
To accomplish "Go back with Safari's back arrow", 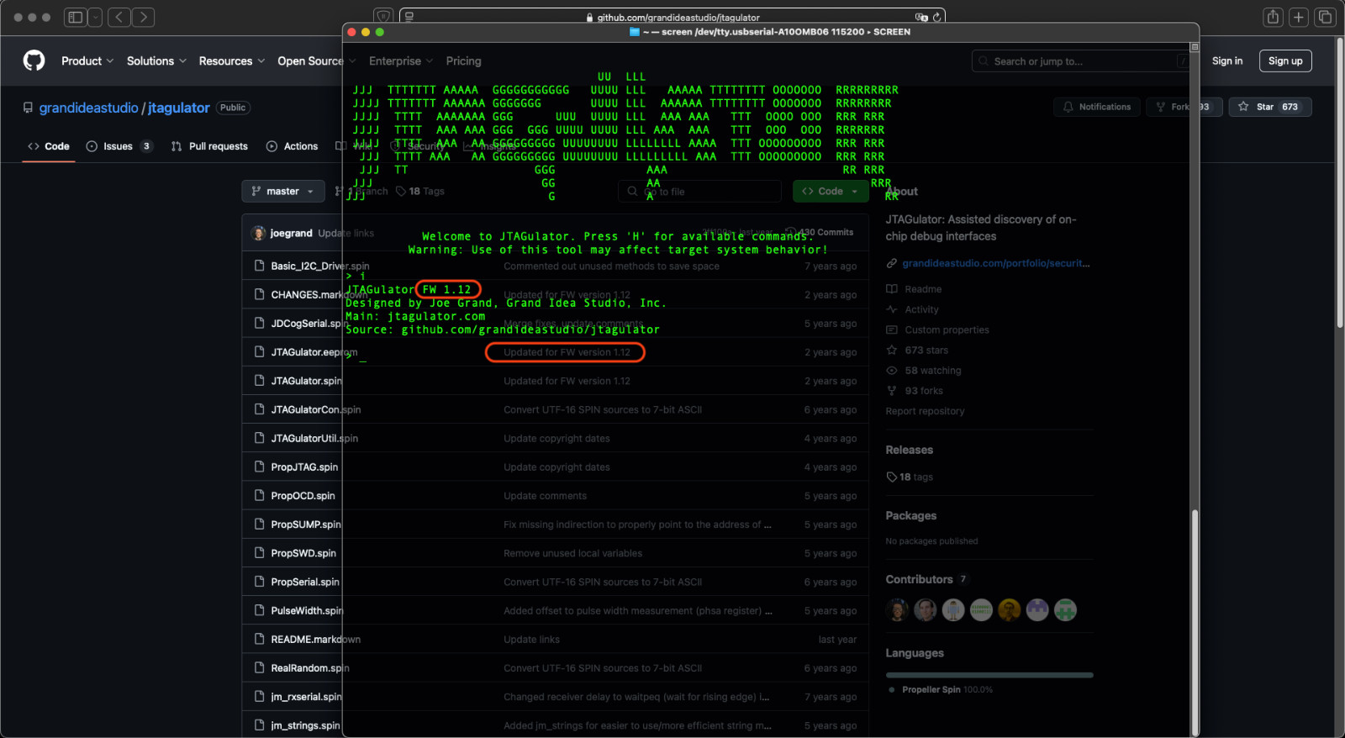I will [119, 17].
